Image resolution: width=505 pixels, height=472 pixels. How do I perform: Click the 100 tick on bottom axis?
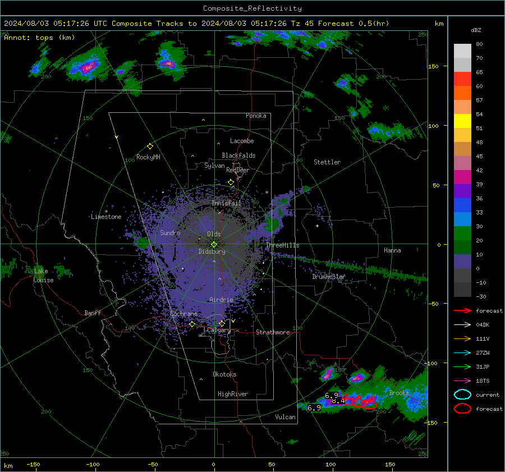coord(330,464)
